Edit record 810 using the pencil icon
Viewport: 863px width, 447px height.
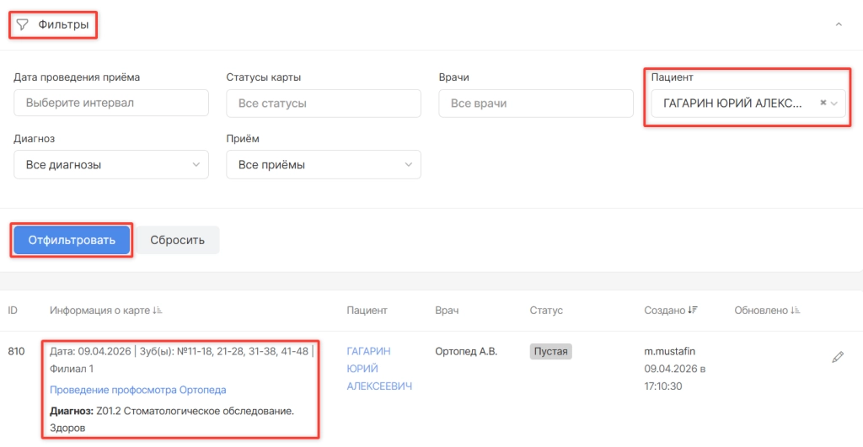pyautogui.click(x=837, y=358)
